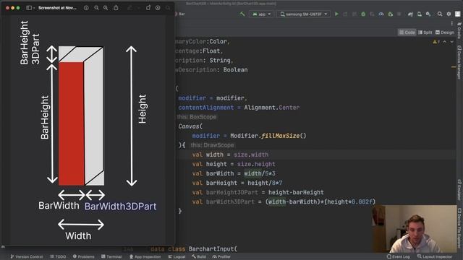Open Device Manager side panel tab
The height and width of the screenshot is (260, 463).
[x=459, y=62]
